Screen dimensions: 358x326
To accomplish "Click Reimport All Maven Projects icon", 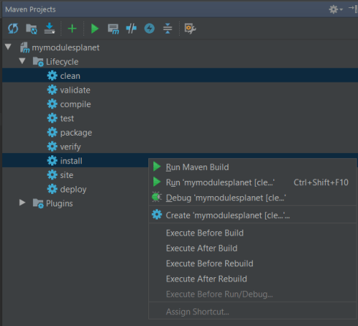I will coord(13,28).
